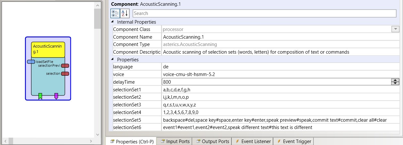Select the delayTime property label
403x145 pixels.
(124, 82)
